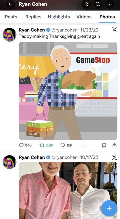Tap the blue compose plus button

[109, 208]
